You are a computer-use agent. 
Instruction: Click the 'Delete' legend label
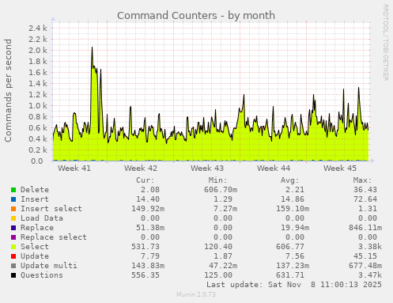[x=35, y=190]
